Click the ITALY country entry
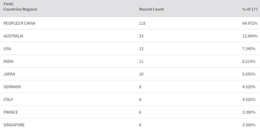The height and width of the screenshot is (131, 260). point(8,100)
